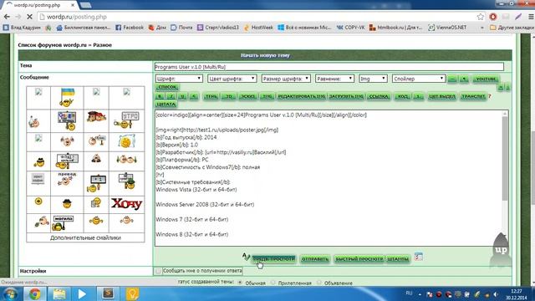
Task: Click the "Цитата" quote button
Action: (x=166, y=104)
